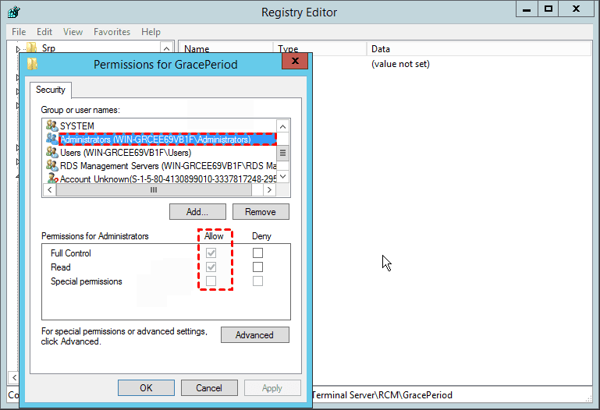Click group list horizontal scrollbar thumb
Screen dimensions: 600x410
coord(154,190)
